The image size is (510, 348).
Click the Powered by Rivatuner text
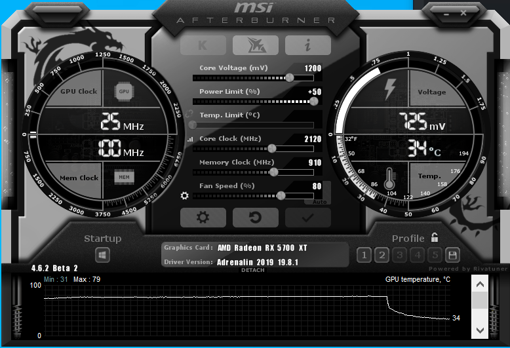(467, 269)
